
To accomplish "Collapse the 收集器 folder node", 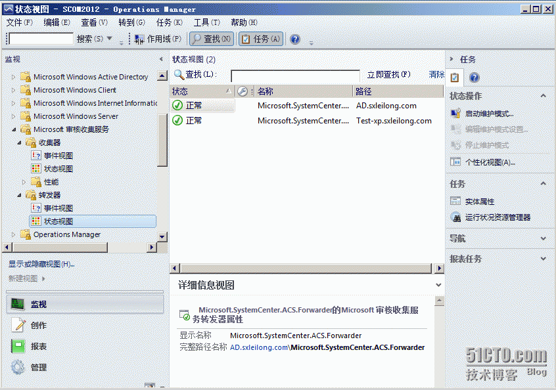I will point(19,142).
